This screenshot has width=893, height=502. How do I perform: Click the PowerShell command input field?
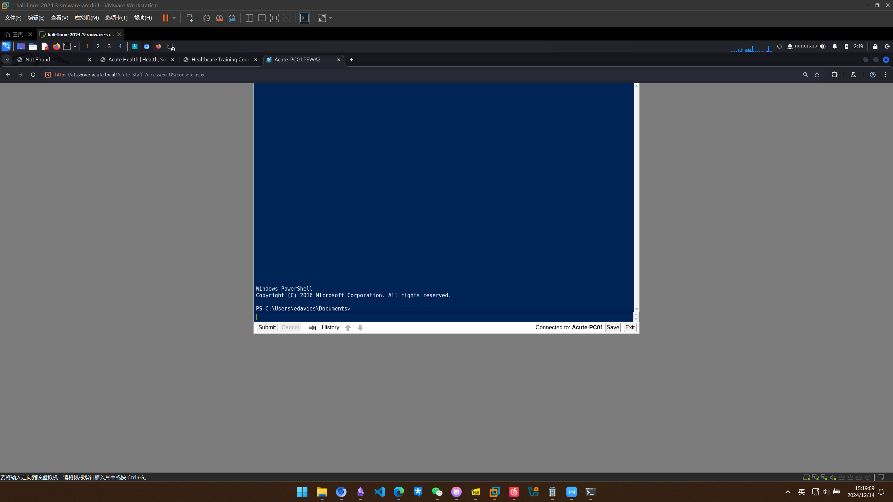[443, 317]
